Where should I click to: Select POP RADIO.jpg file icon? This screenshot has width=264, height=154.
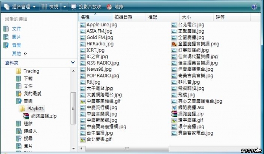(82, 76)
